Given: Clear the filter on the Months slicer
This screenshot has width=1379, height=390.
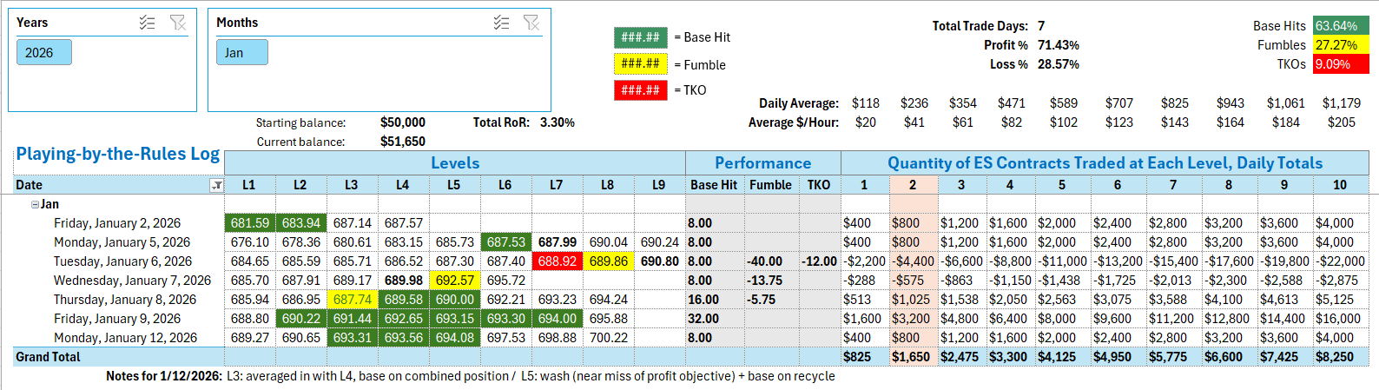Looking at the screenshot, I should tap(531, 23).
